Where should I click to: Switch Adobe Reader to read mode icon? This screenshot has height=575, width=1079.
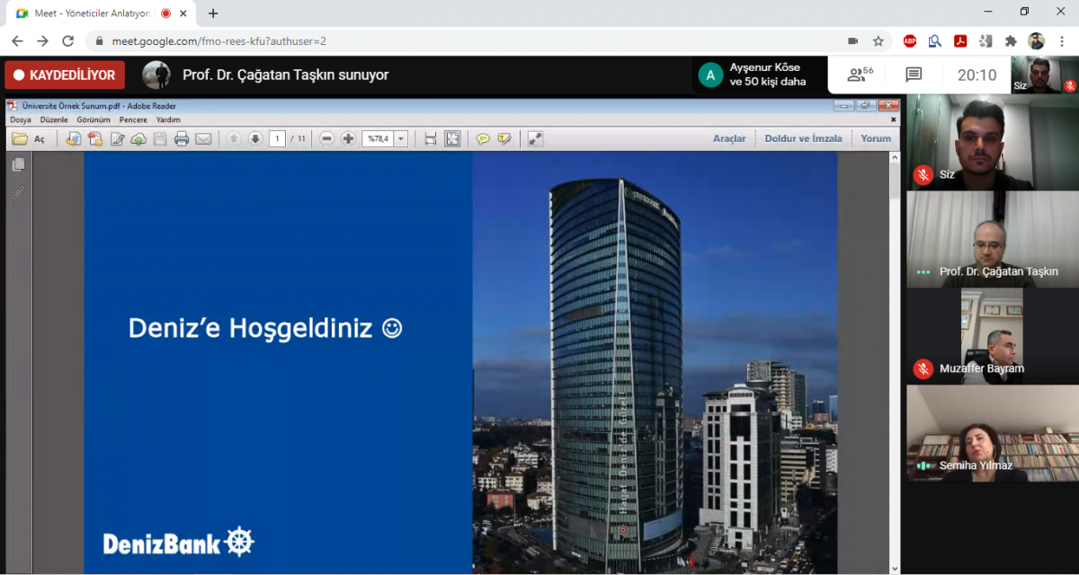coord(535,138)
